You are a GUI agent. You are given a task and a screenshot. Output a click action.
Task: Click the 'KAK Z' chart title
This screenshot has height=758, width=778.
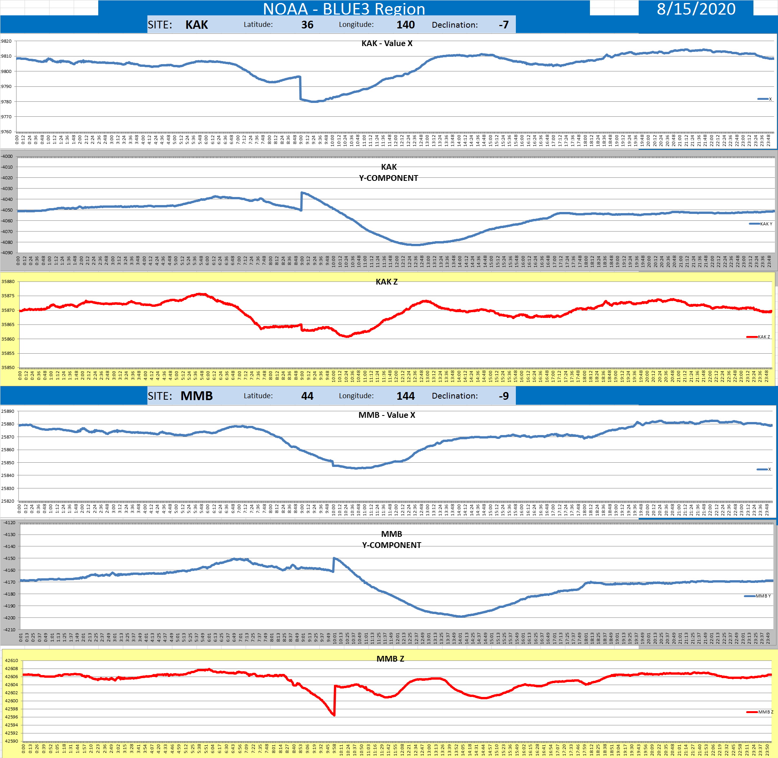coord(387,281)
